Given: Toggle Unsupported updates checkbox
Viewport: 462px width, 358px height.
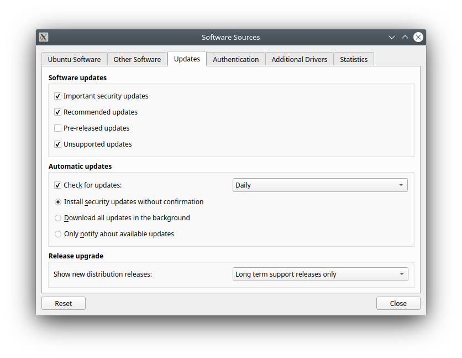Looking at the screenshot, I should tap(58, 144).
